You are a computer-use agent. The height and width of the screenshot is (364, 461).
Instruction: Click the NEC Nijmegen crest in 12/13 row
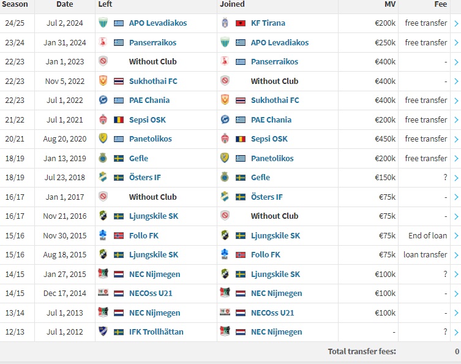tap(225, 332)
